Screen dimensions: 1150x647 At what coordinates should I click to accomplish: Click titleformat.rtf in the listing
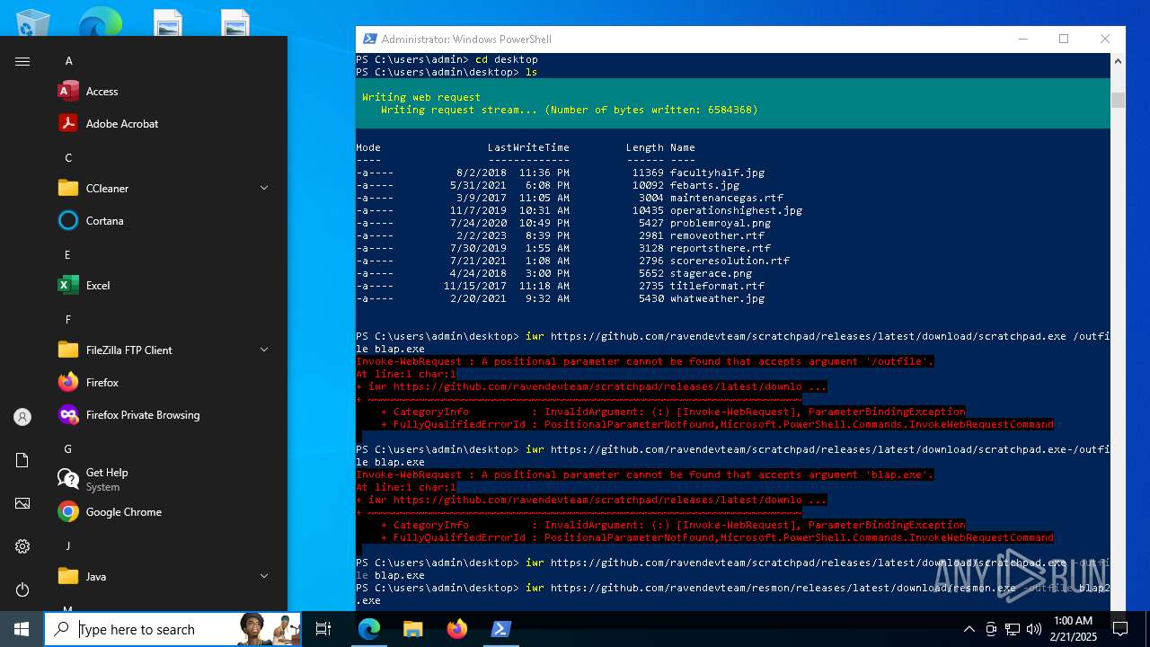point(717,286)
